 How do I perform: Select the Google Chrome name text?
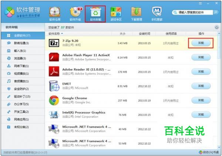click(75, 98)
